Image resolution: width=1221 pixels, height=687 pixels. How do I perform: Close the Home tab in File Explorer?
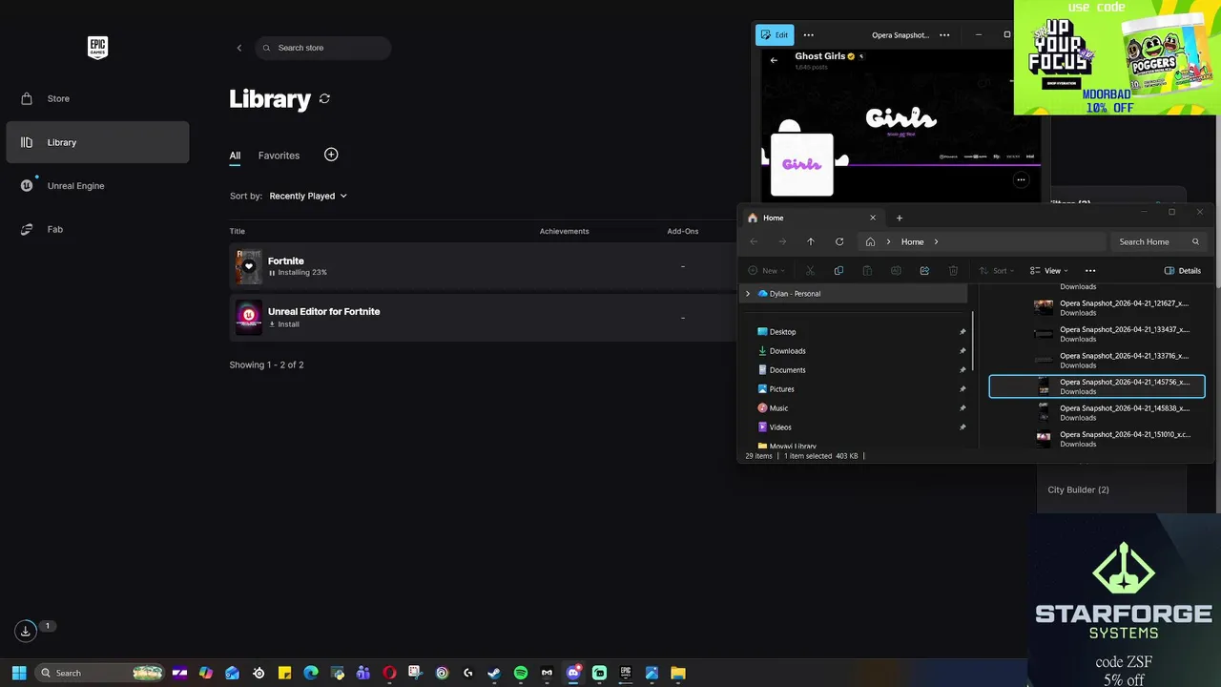pos(872,218)
